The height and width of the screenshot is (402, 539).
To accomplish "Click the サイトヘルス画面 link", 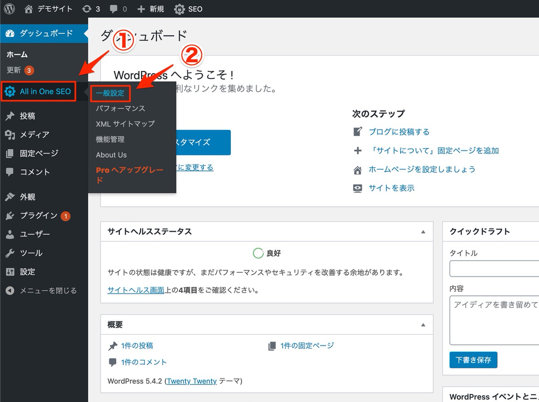I will [x=136, y=290].
